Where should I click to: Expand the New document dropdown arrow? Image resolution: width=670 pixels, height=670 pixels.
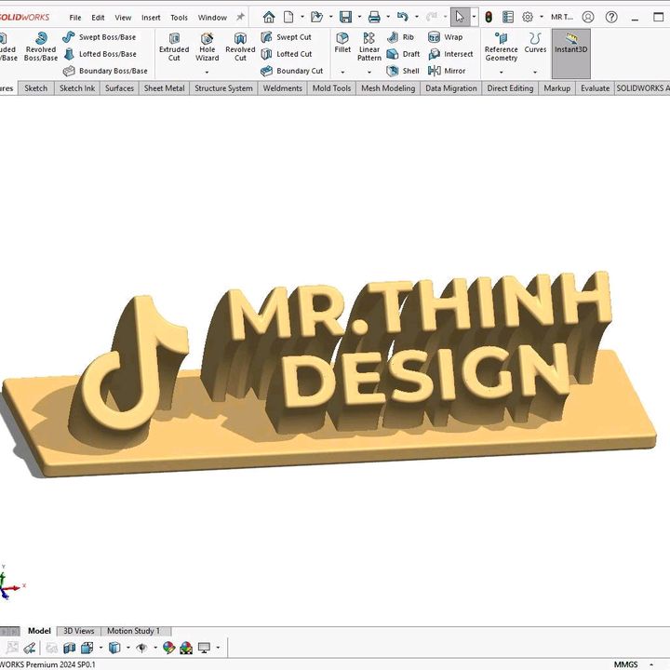click(302, 17)
